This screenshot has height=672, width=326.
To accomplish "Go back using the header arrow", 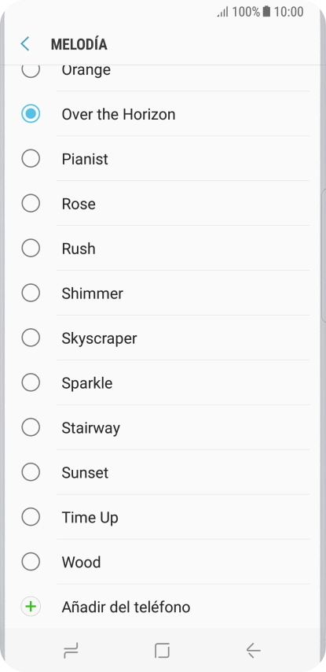I will pyautogui.click(x=25, y=44).
